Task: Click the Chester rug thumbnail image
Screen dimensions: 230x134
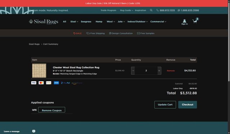Action: [39, 70]
